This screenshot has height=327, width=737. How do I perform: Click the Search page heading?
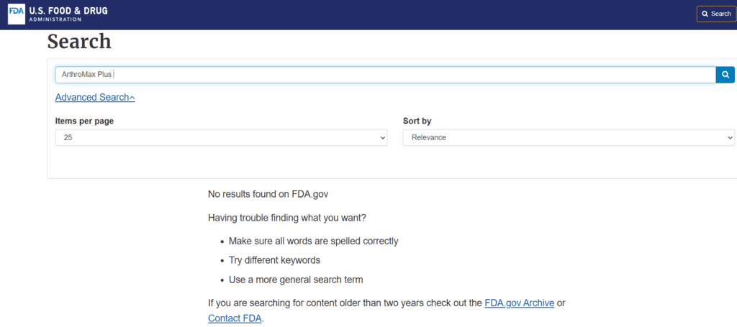click(79, 42)
